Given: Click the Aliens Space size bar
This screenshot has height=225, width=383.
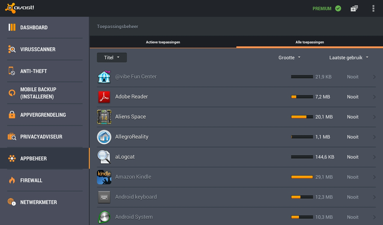Looking at the screenshot, I should pos(302,117).
